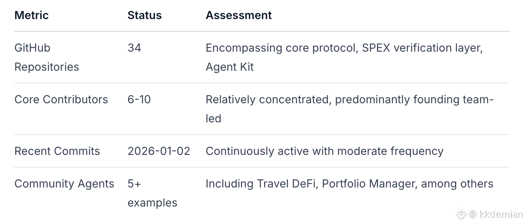Image resolution: width=526 pixels, height=224 pixels.
Task: Click the repository count value 34
Action: point(134,48)
